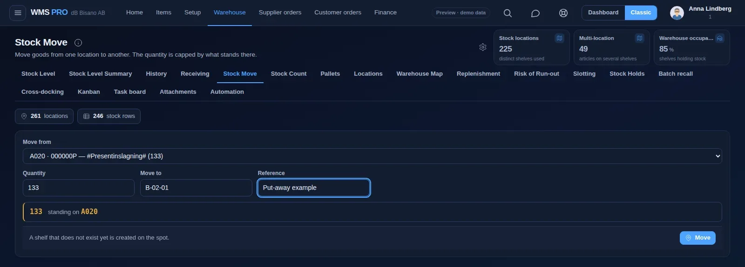Viewport: 745px width, 267px height.
Task: Open the Task board tab
Action: [x=129, y=92]
